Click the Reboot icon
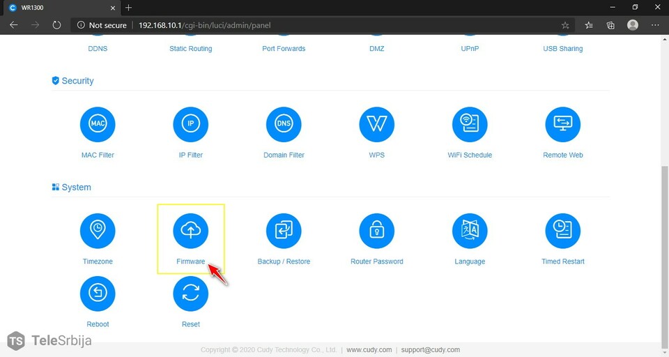The height and width of the screenshot is (357, 669). coord(98,294)
